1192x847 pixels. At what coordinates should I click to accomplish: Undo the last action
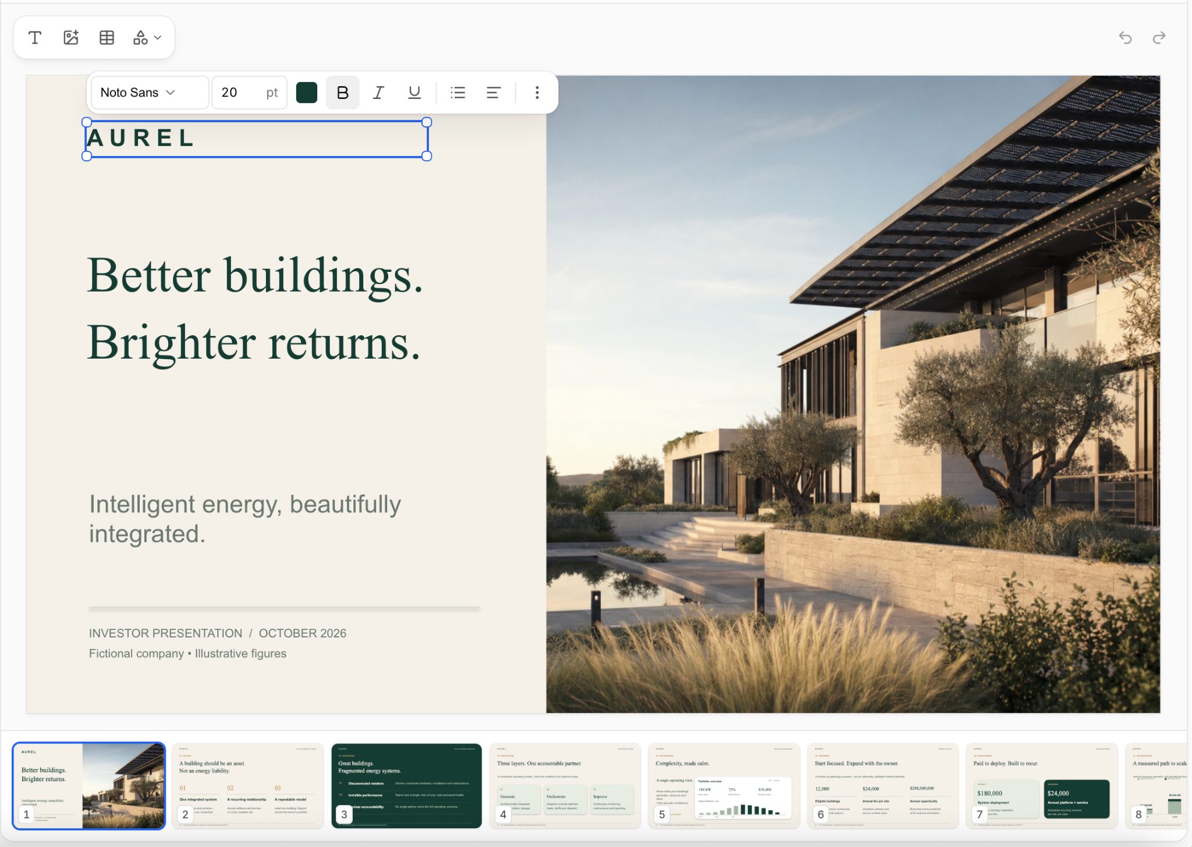(x=1125, y=38)
